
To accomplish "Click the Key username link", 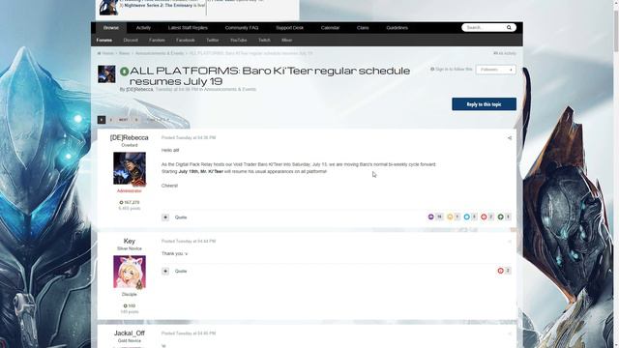I will pyautogui.click(x=129, y=241).
